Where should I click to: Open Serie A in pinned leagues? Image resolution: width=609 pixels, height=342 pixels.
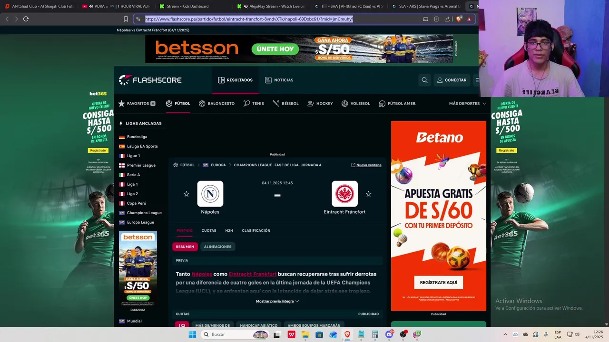133,175
